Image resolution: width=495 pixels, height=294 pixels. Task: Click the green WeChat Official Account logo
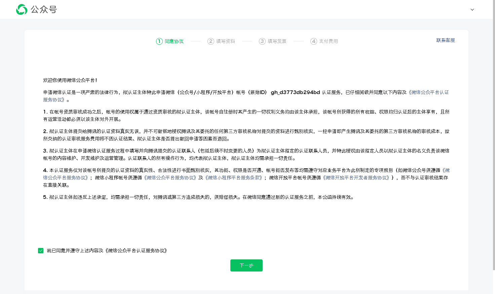[x=22, y=9]
